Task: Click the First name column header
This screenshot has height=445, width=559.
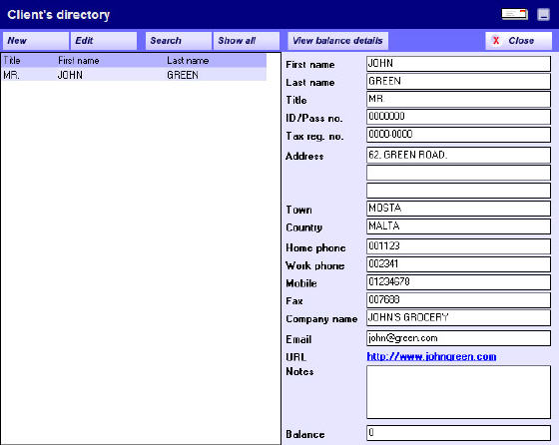Action: click(79, 61)
